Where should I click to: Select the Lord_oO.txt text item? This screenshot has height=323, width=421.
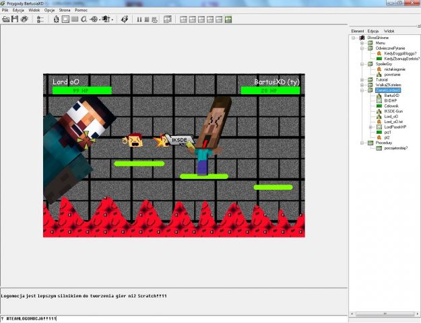(393, 122)
